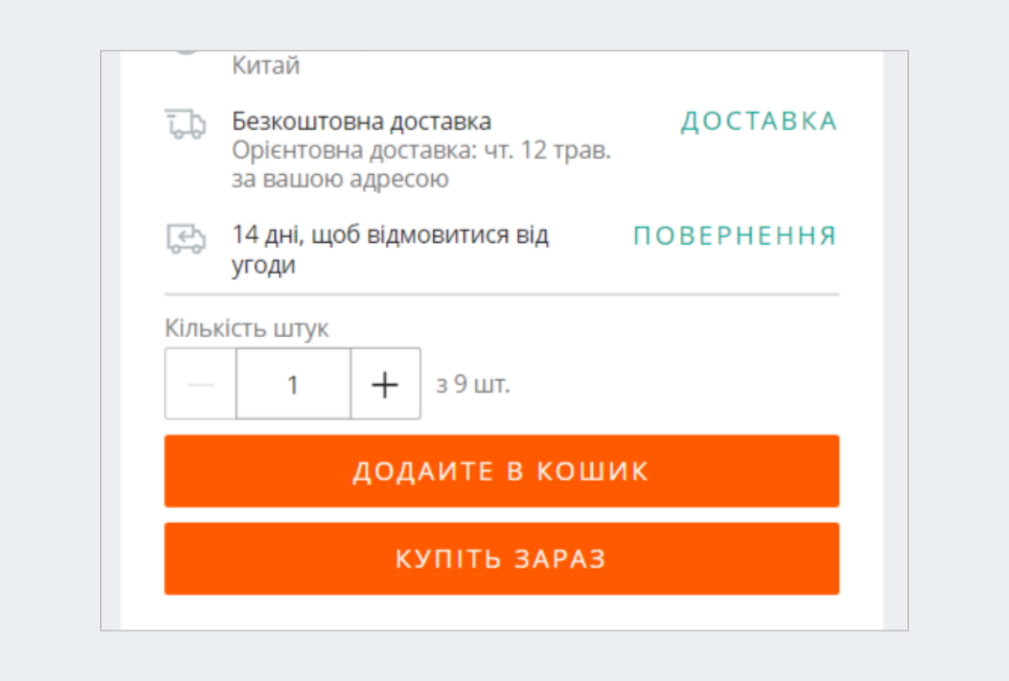This screenshot has width=1009, height=681.
Task: Click the Кількість штук quantity label
Action: (x=249, y=328)
